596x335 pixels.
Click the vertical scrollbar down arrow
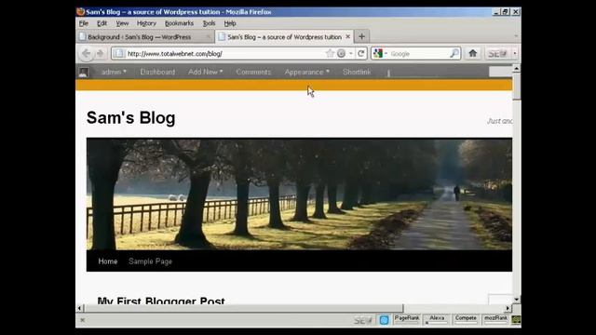(x=516, y=300)
